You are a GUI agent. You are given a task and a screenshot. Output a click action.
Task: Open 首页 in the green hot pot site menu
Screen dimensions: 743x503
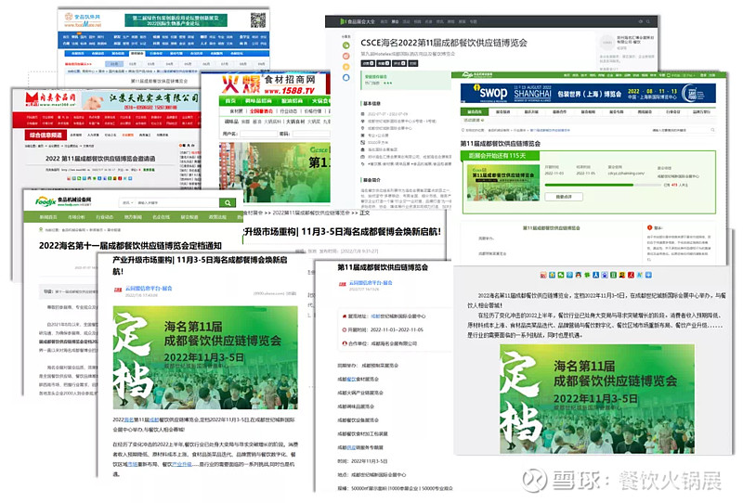click(x=230, y=101)
